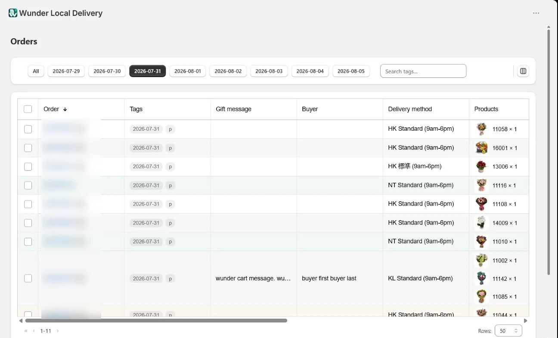
Task: Open the three-dot more options menu
Action: point(536,13)
